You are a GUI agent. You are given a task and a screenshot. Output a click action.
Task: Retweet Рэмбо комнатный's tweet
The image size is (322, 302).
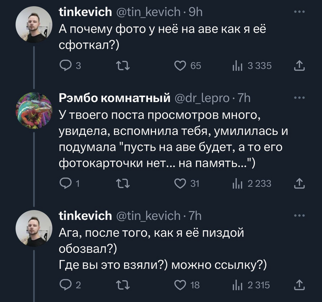coord(123,183)
